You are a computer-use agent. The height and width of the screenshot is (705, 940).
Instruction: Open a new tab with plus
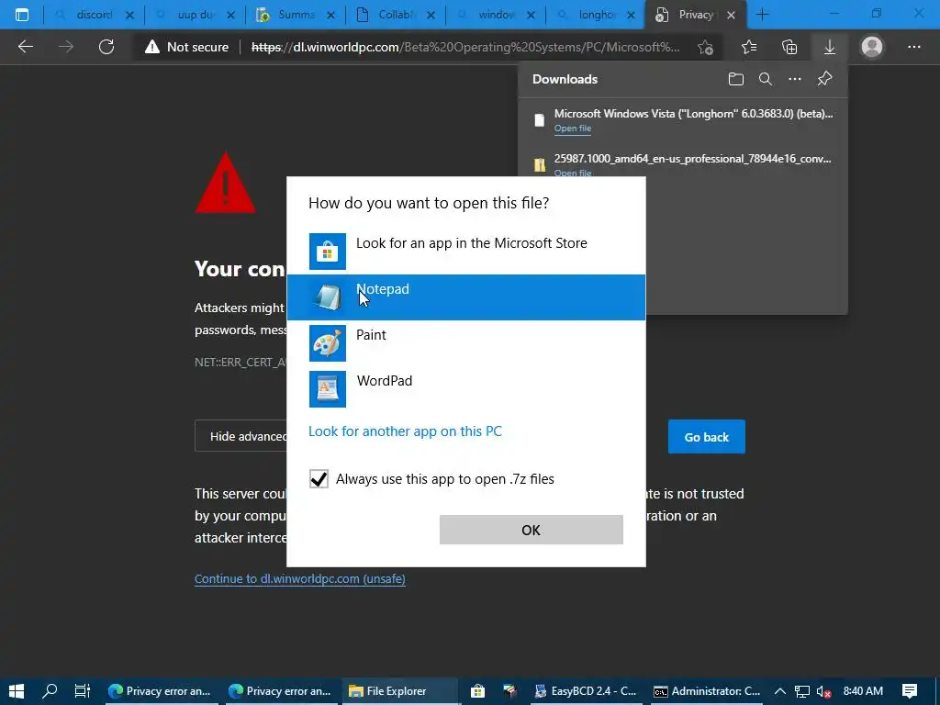coord(763,15)
